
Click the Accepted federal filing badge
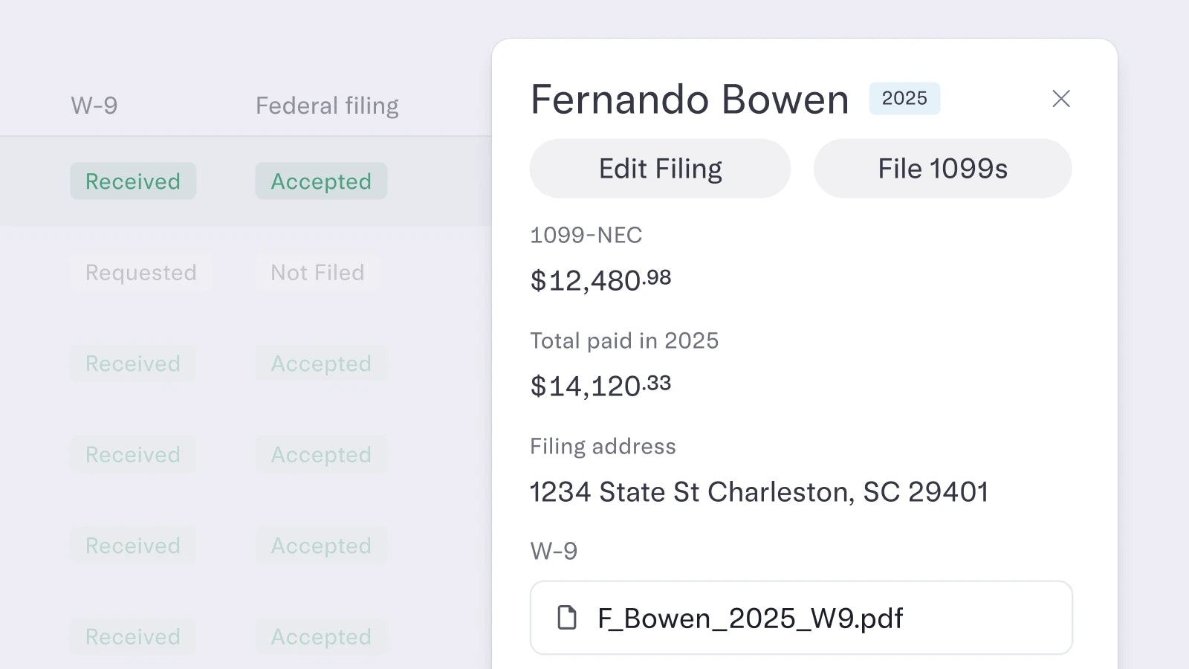click(x=321, y=181)
